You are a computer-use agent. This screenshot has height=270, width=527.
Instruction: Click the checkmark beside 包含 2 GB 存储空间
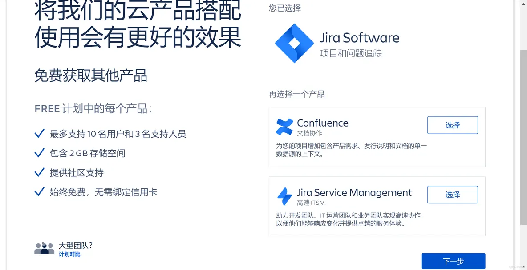(x=39, y=153)
